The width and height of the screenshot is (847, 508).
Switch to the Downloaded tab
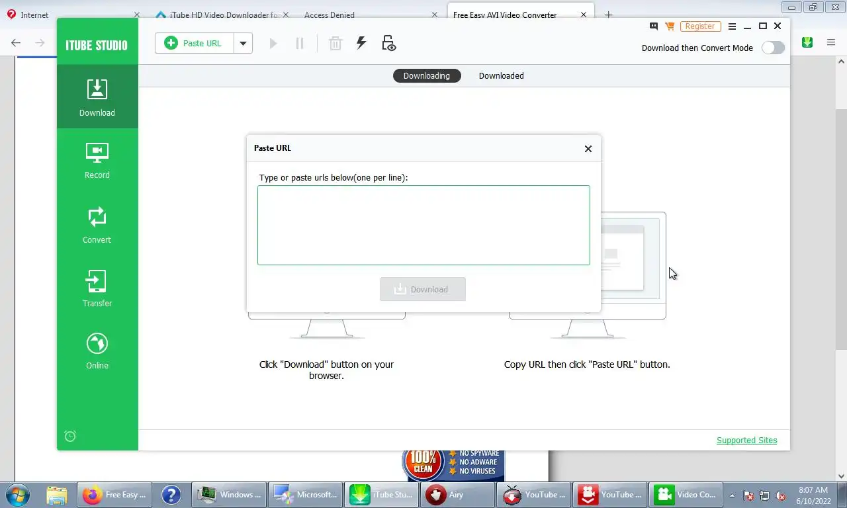[x=502, y=75]
